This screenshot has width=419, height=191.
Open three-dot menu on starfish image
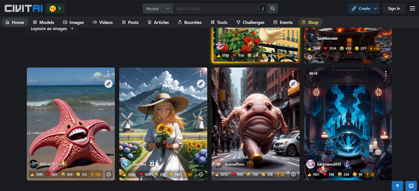(108, 74)
